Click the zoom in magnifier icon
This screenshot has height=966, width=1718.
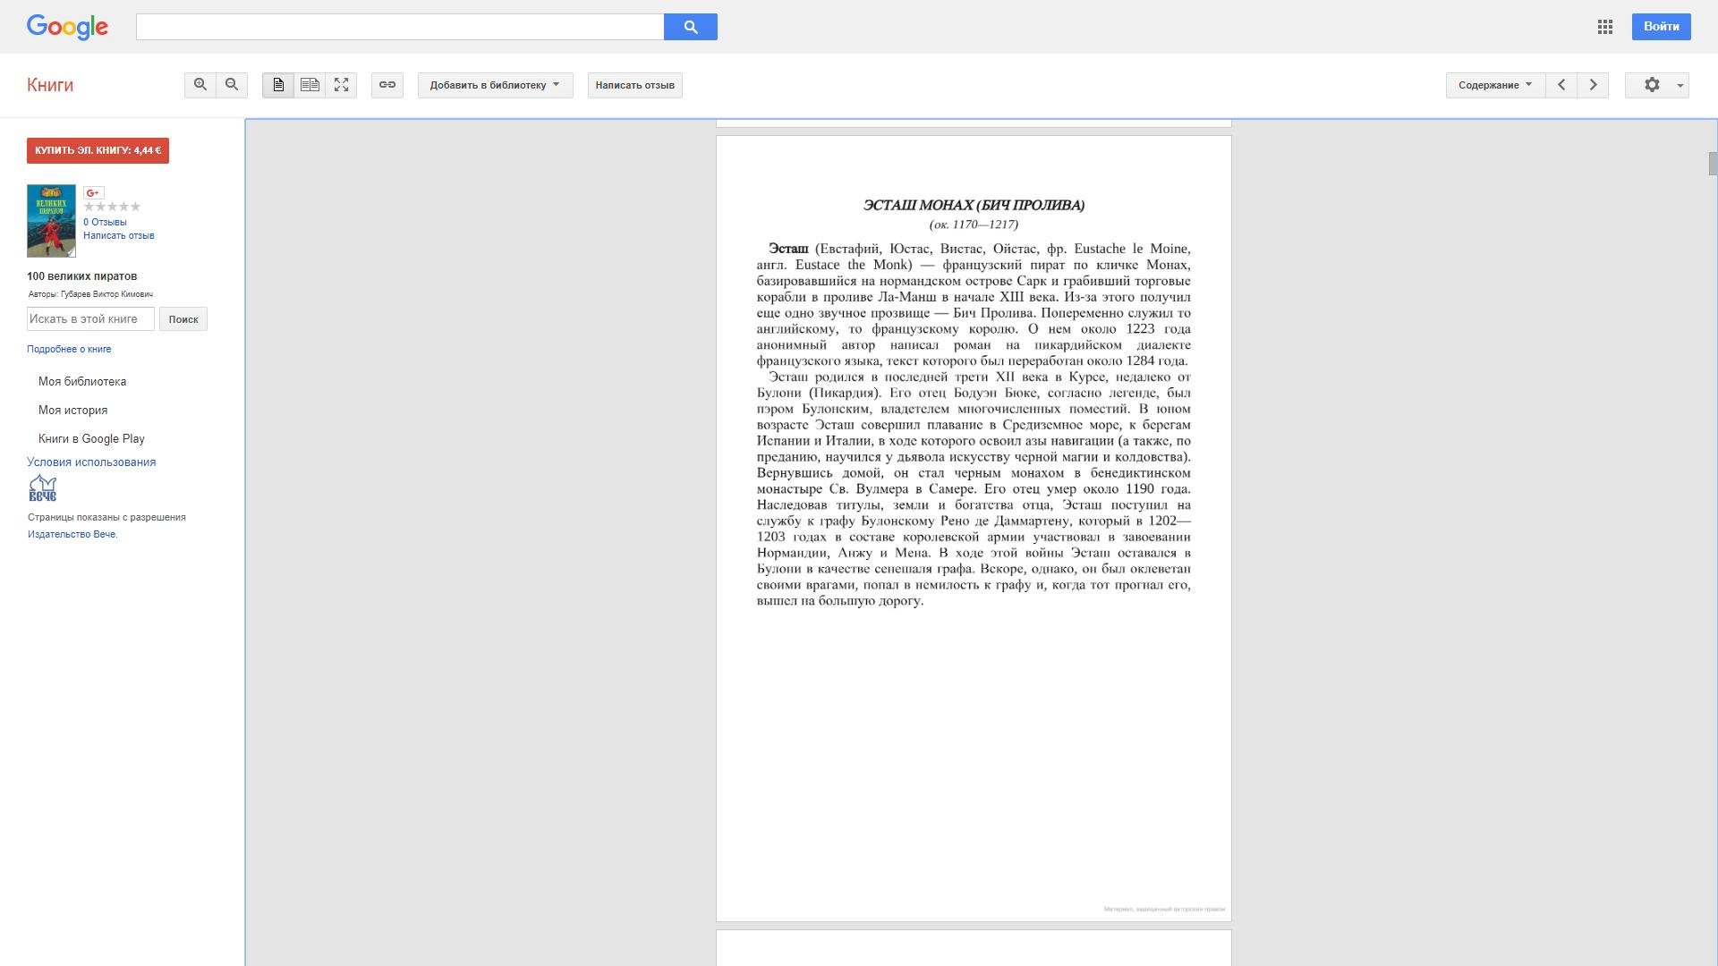tap(200, 85)
